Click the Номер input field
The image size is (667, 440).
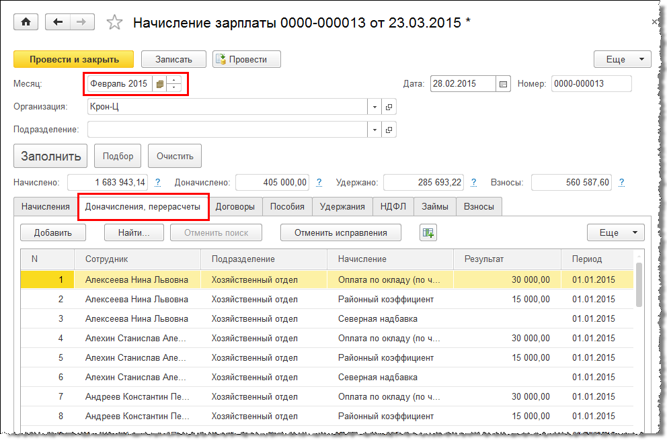[591, 84]
